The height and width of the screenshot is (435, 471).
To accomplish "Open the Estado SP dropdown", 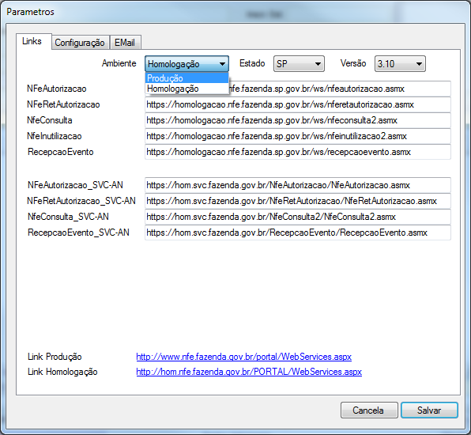I will coord(299,64).
